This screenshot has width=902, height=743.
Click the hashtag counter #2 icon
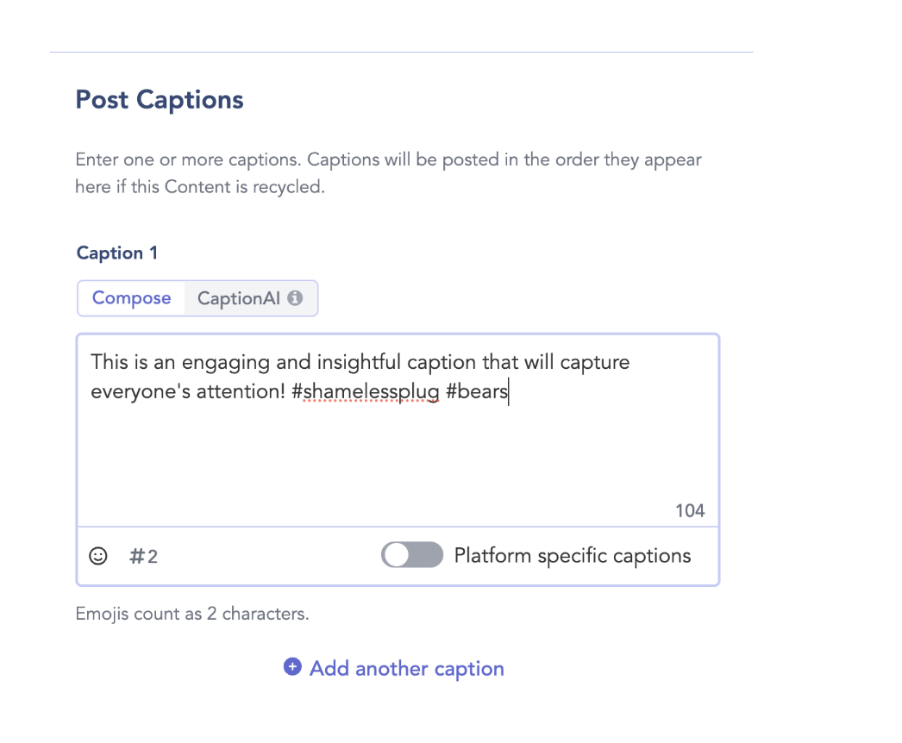[143, 556]
